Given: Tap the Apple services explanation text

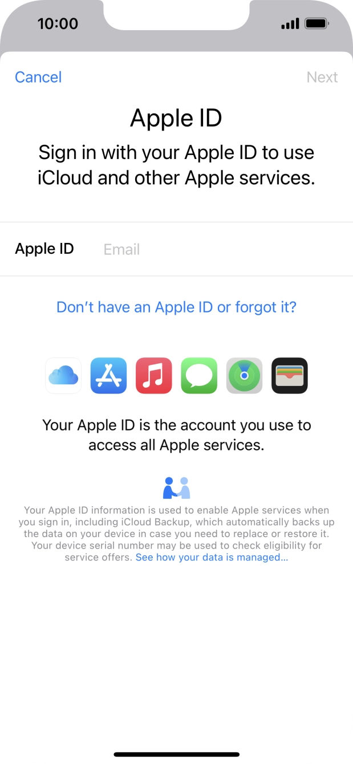Looking at the screenshot, I should pos(176,434).
